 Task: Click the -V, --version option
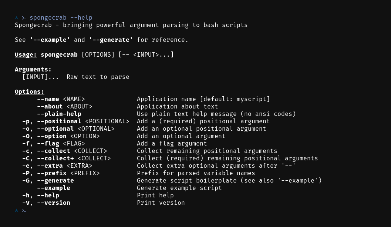pyautogui.click(x=46, y=203)
